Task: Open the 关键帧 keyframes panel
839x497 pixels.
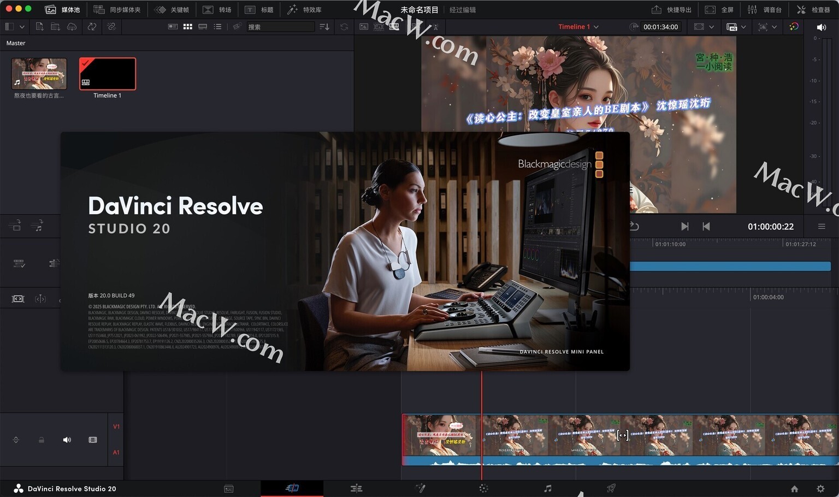Action: 172,9
